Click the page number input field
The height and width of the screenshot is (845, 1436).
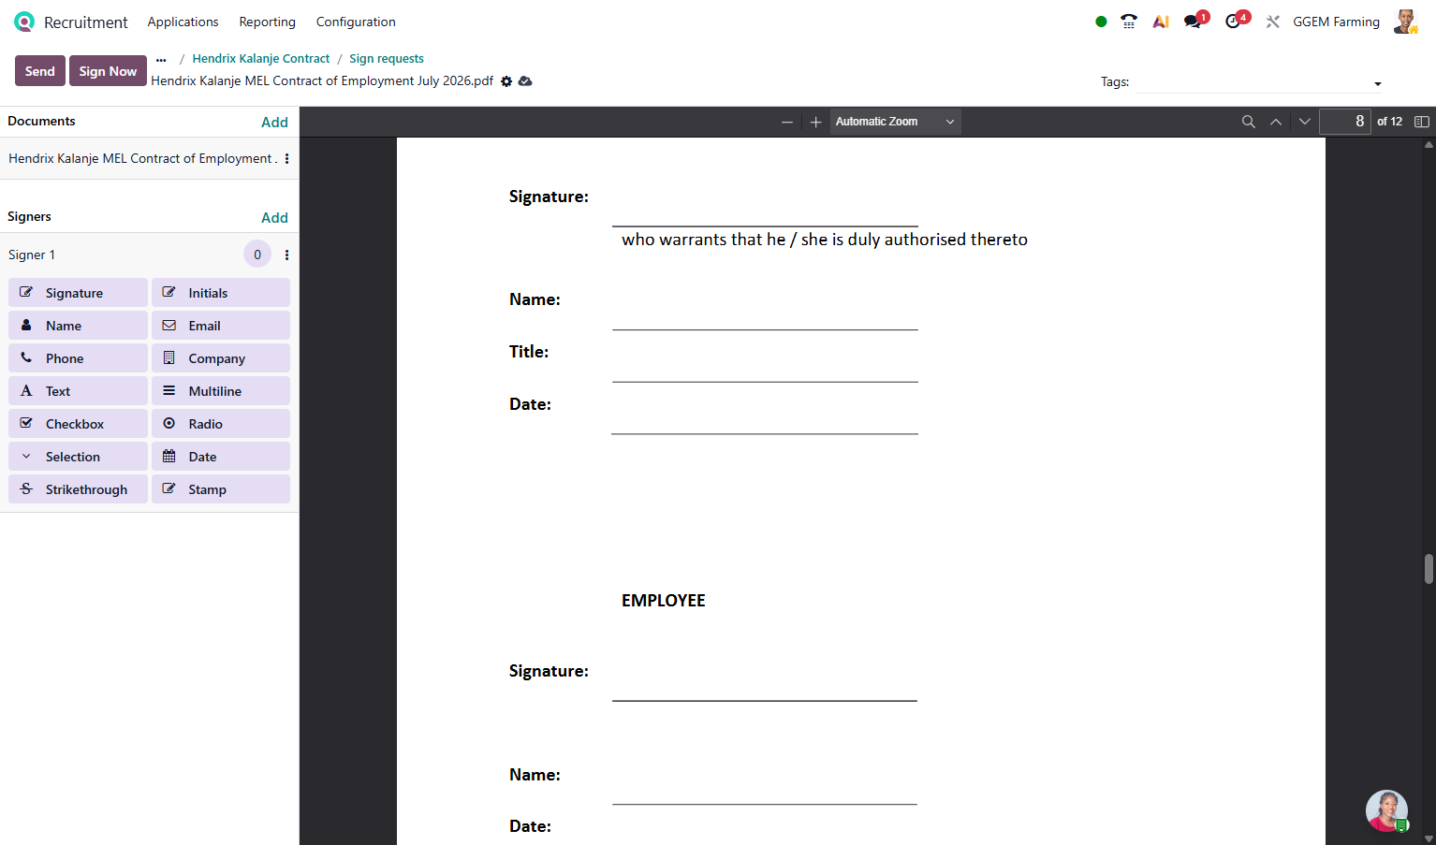tap(1345, 122)
